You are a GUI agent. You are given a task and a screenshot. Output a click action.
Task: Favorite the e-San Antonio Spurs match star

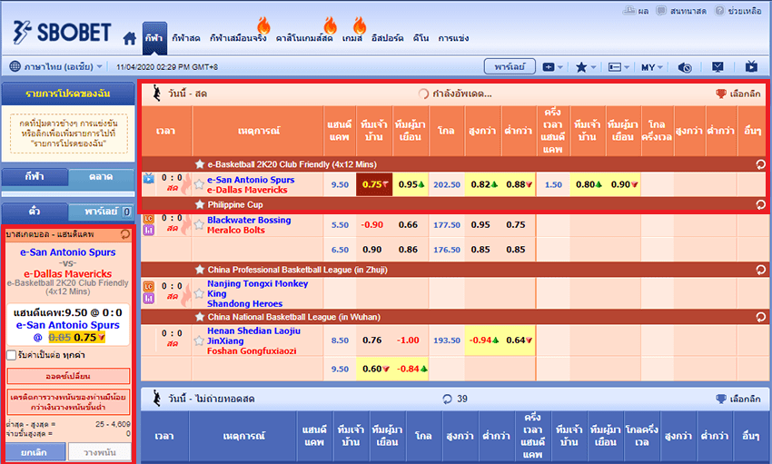click(x=199, y=184)
